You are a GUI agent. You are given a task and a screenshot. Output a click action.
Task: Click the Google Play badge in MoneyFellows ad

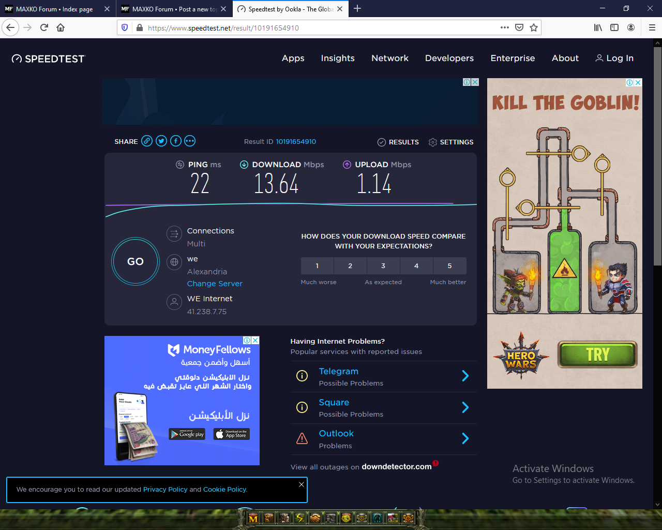[187, 434]
